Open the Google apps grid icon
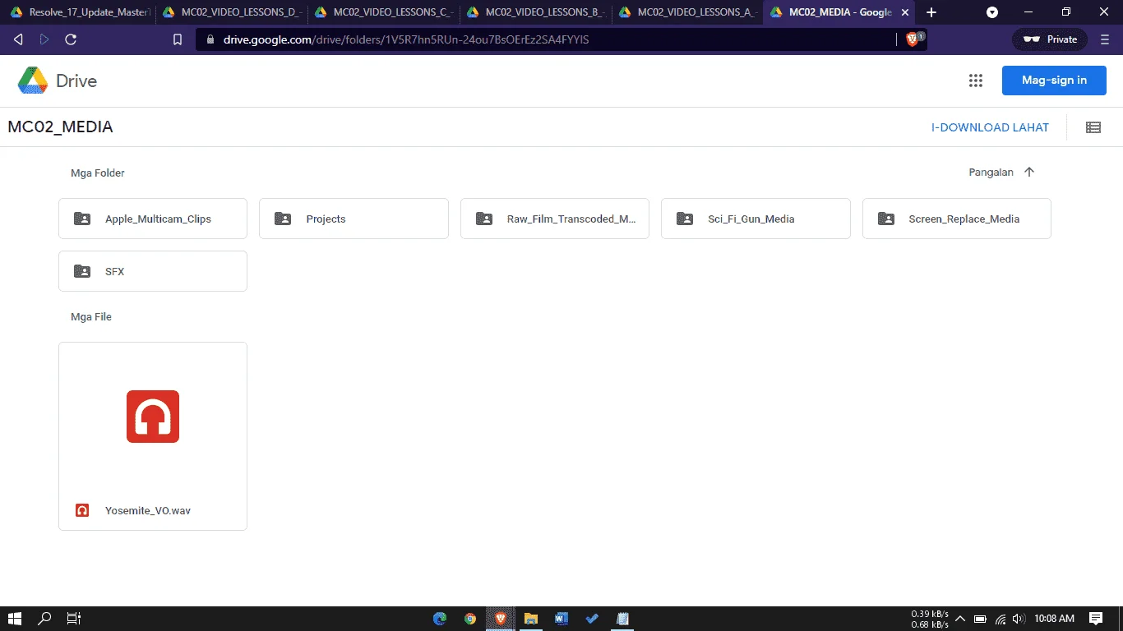 tap(976, 81)
